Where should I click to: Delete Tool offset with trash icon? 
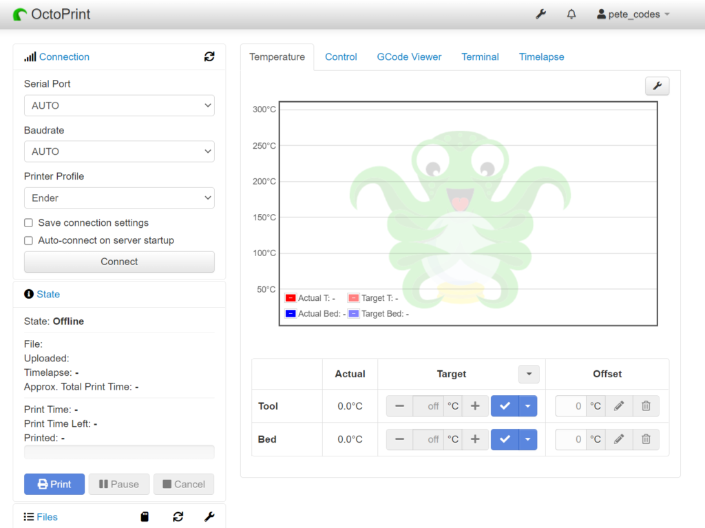tap(646, 406)
